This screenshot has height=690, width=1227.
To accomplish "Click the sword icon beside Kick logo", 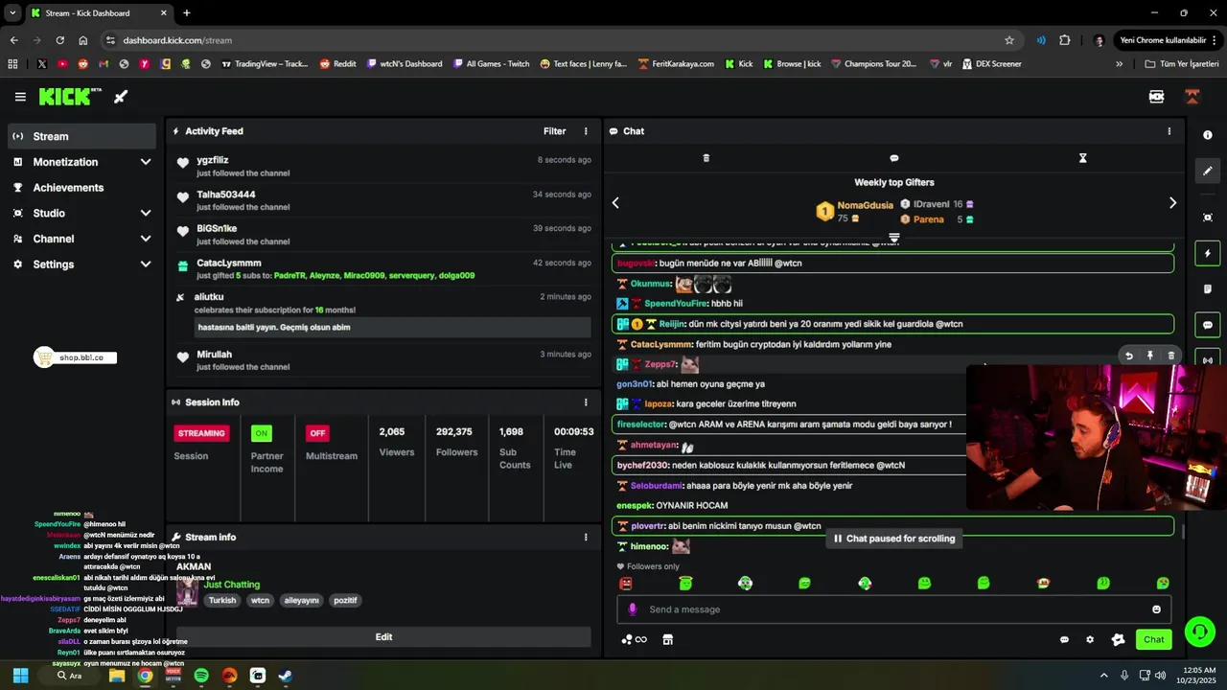I will 121,97.
